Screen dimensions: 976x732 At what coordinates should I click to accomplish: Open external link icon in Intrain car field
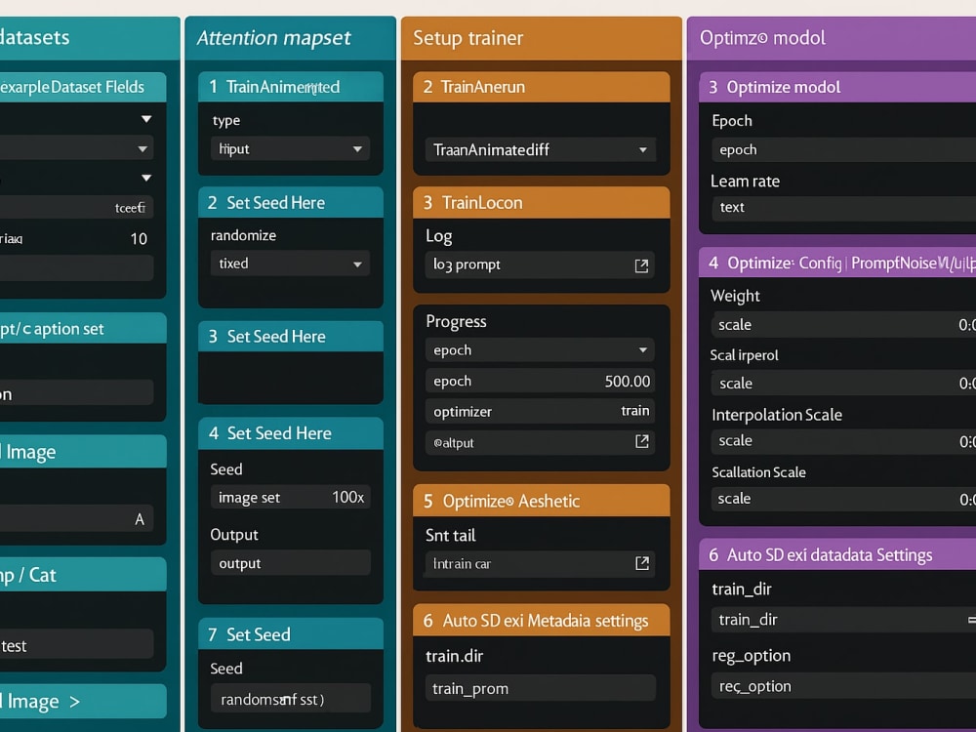[x=642, y=563]
